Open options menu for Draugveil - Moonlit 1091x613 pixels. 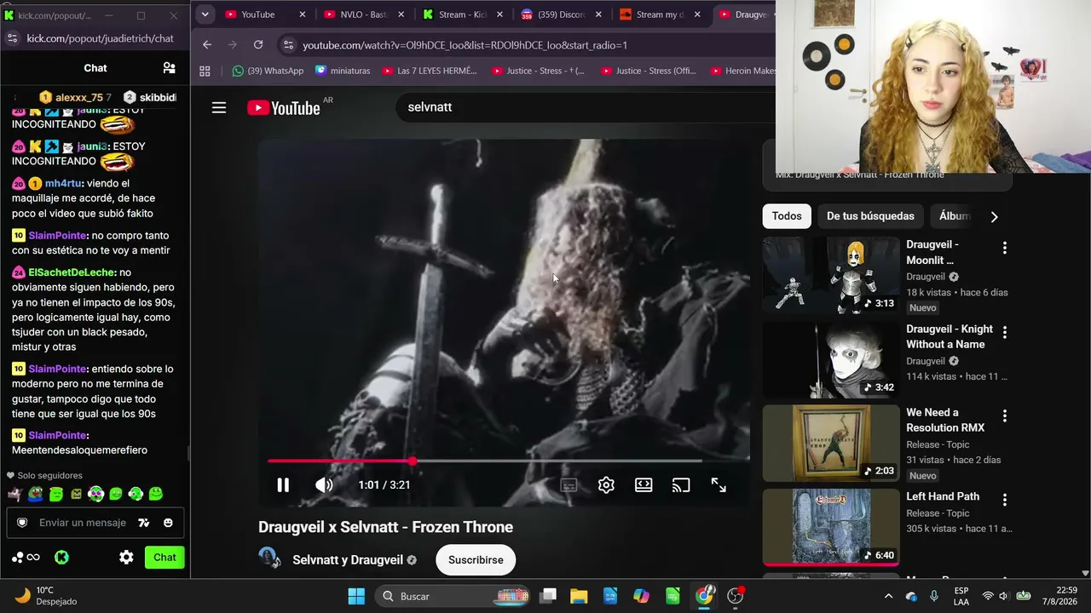point(1005,248)
